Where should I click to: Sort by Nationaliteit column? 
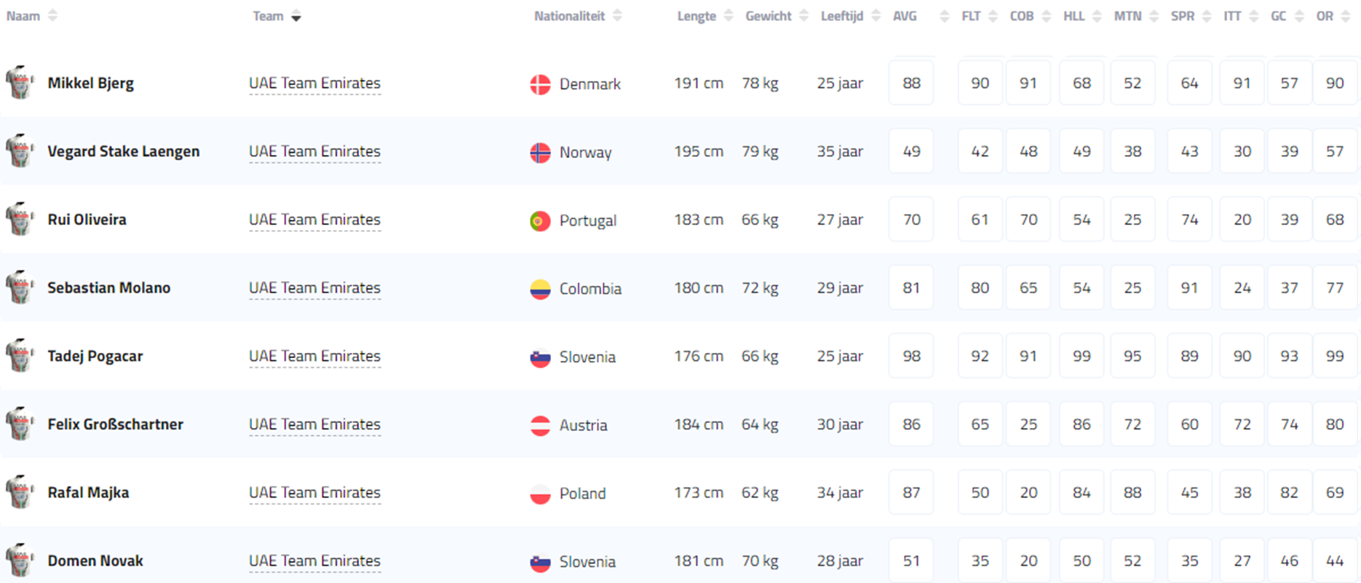570,16
